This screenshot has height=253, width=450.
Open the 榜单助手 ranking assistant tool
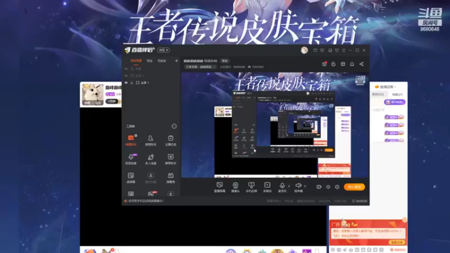coord(170,159)
